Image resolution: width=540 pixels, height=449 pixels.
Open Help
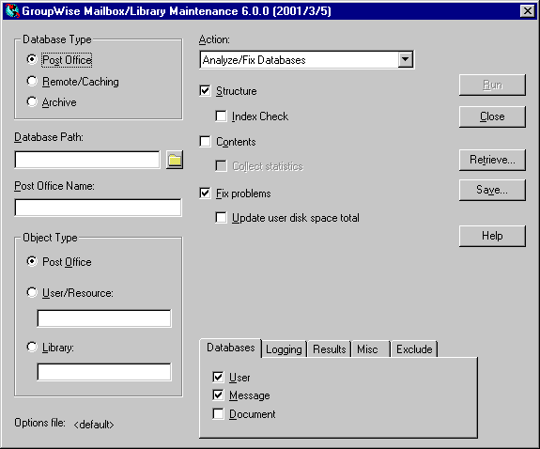pyautogui.click(x=492, y=236)
